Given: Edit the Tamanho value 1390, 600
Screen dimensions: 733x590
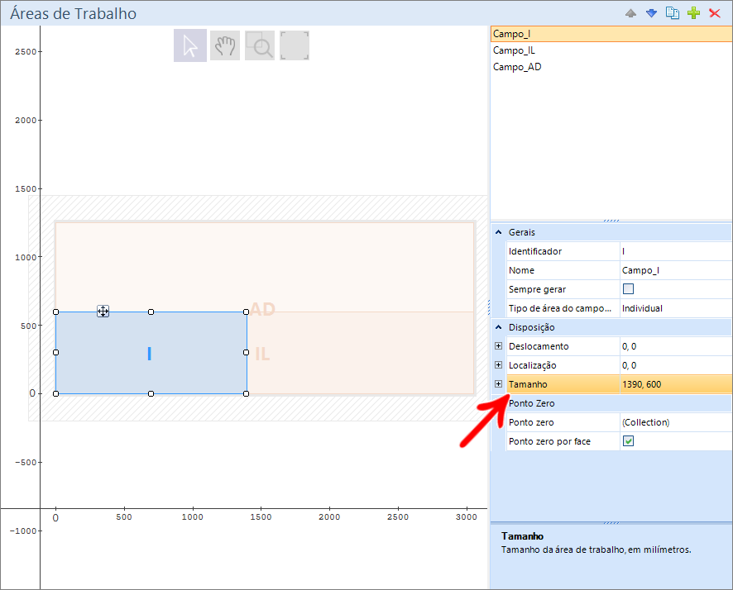Looking at the screenshot, I should click(x=675, y=384).
